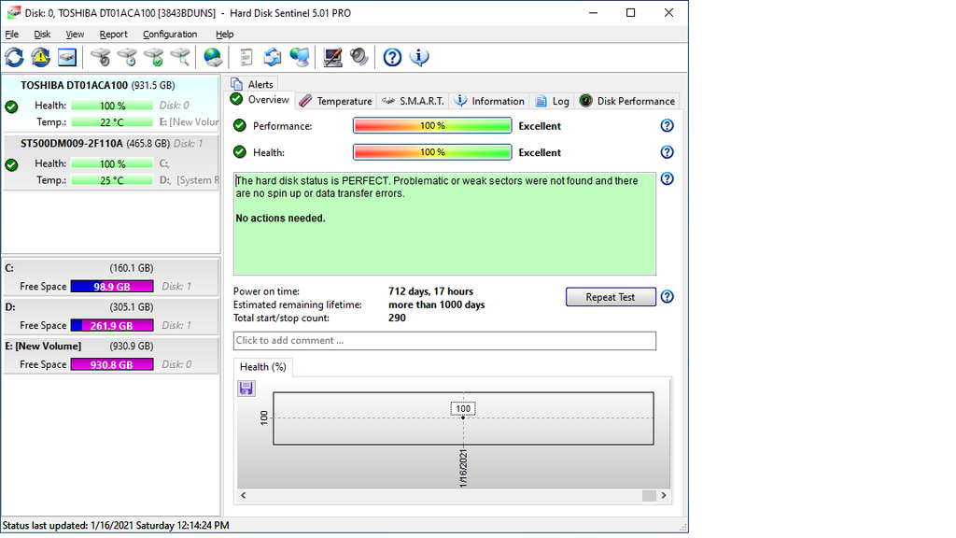
Task: Open the text report notepad icon
Action: pyautogui.click(x=246, y=57)
